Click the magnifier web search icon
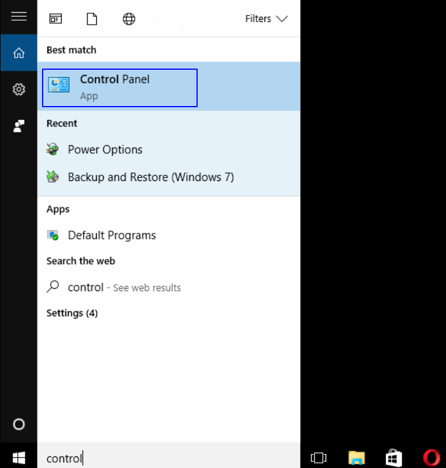The width and height of the screenshot is (446, 468). [53, 287]
